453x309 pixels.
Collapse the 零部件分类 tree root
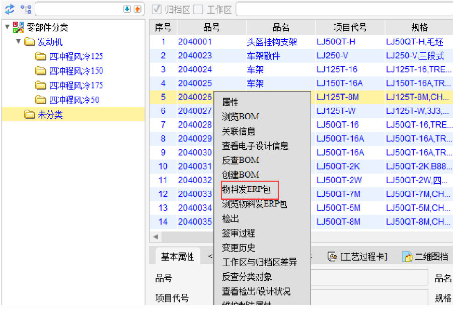tap(8, 27)
